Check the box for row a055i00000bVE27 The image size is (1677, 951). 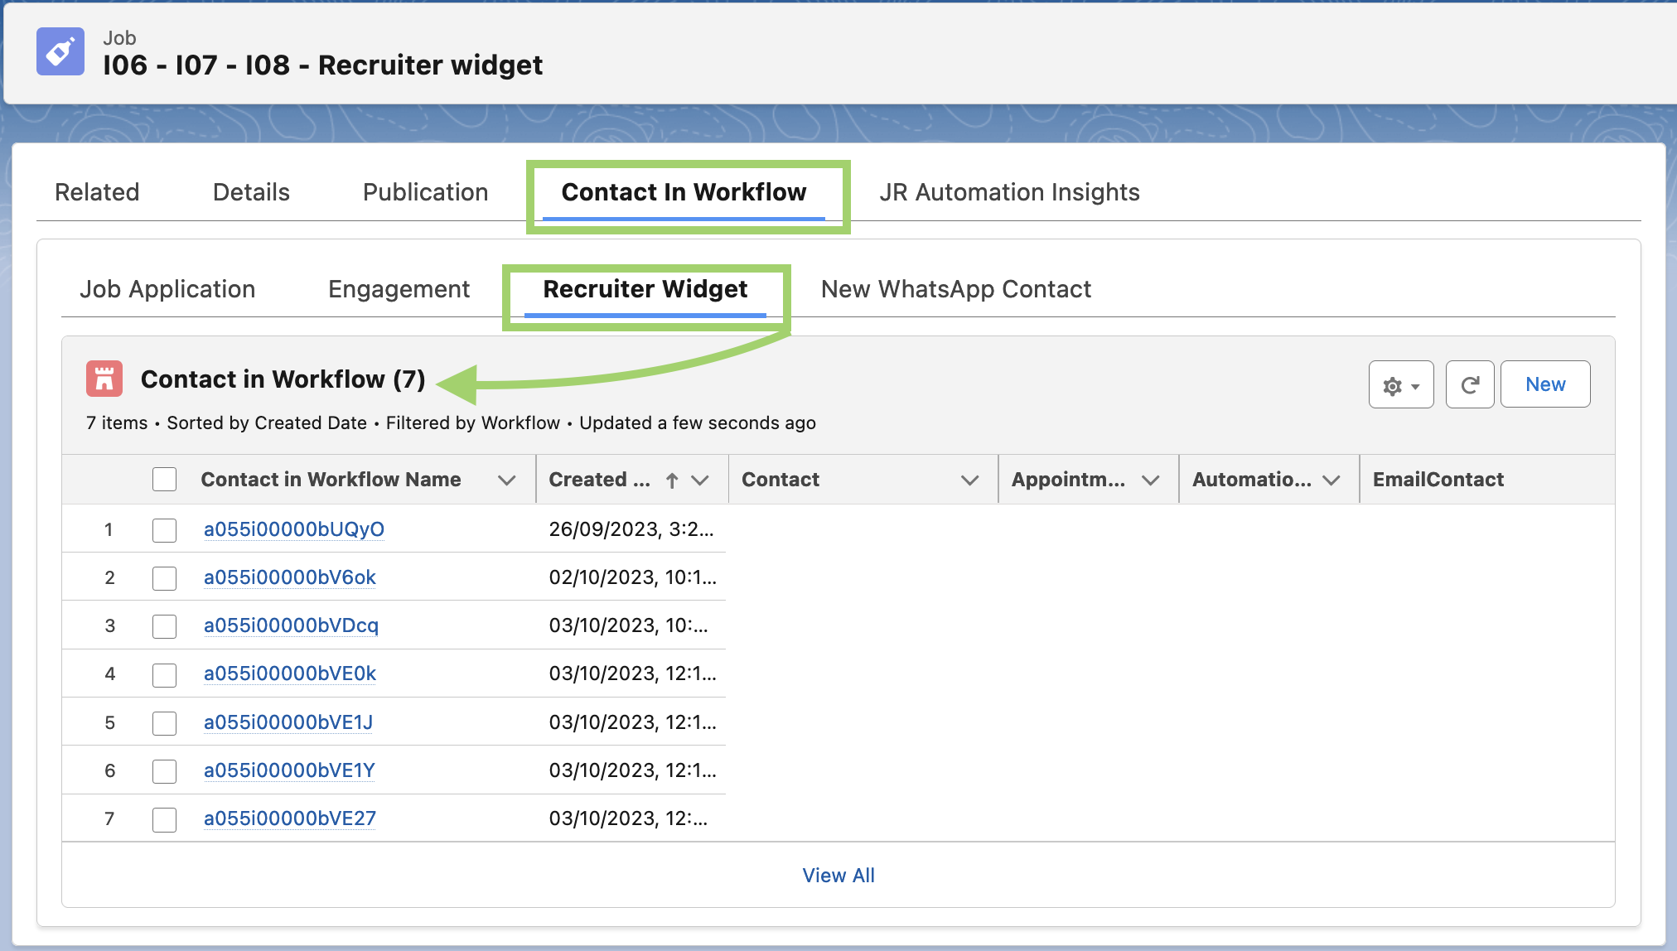click(164, 820)
